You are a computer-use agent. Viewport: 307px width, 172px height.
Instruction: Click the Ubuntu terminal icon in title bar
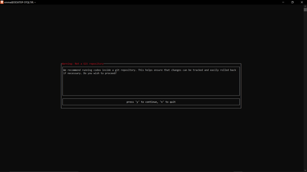coord(2,2)
